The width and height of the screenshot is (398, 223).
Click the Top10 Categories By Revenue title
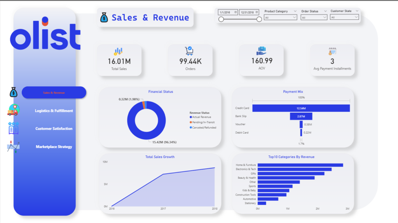click(291, 157)
